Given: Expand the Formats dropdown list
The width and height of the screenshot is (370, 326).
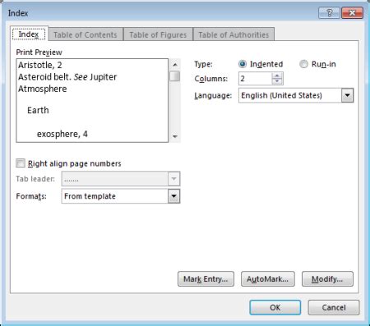Looking at the screenshot, I should (x=173, y=196).
